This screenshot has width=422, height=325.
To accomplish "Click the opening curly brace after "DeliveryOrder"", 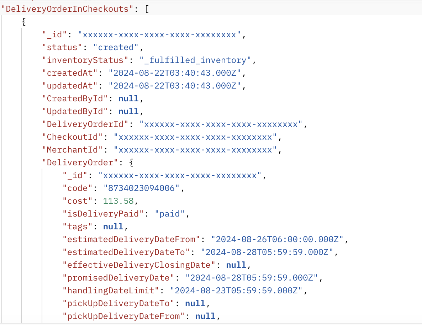I will tap(131, 162).
